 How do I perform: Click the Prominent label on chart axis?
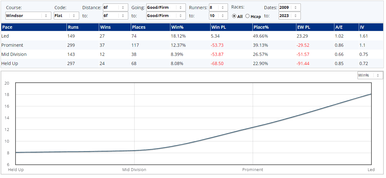[x=253, y=170]
